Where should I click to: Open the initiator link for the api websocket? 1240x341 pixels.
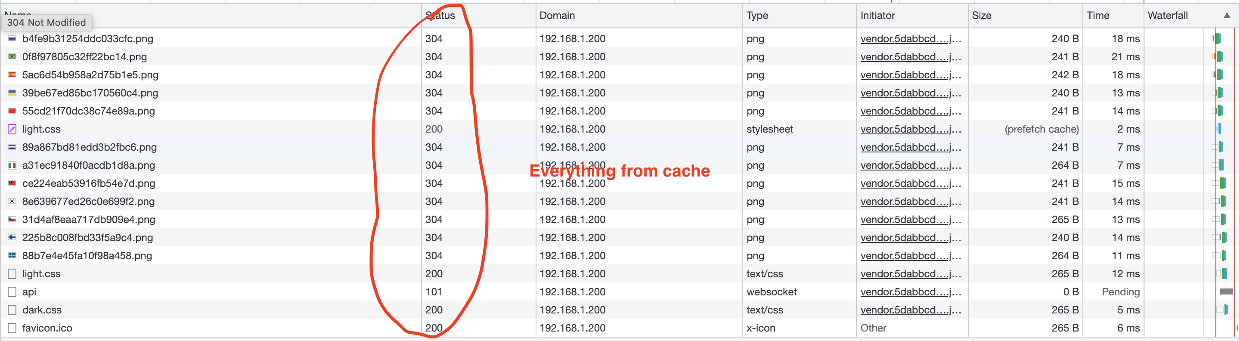[911, 292]
